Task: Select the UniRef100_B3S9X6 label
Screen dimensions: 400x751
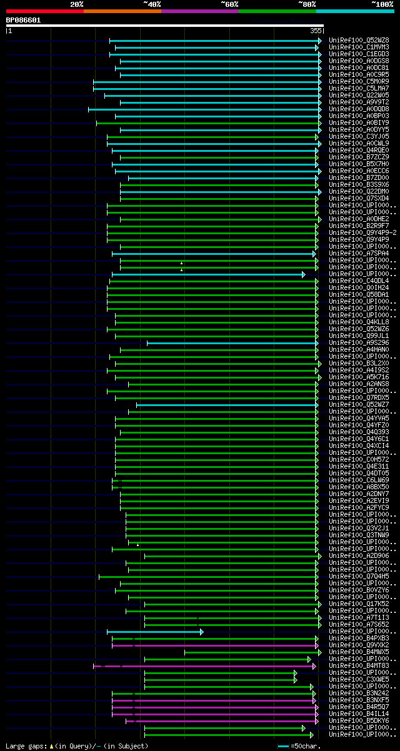Action: tap(359, 184)
